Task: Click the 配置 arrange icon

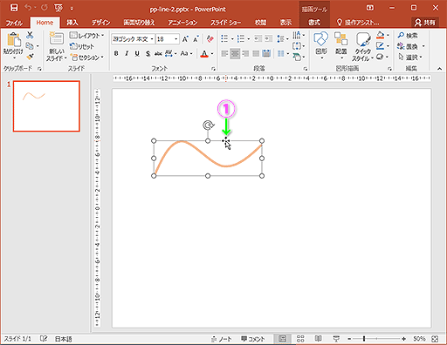Action: coord(340,39)
